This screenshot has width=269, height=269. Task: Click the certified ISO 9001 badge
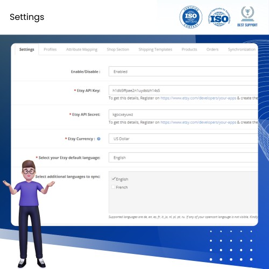coord(191,17)
